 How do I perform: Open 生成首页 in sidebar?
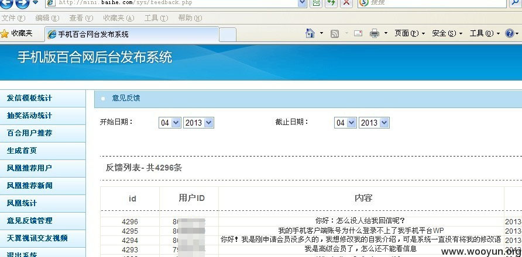43,151
